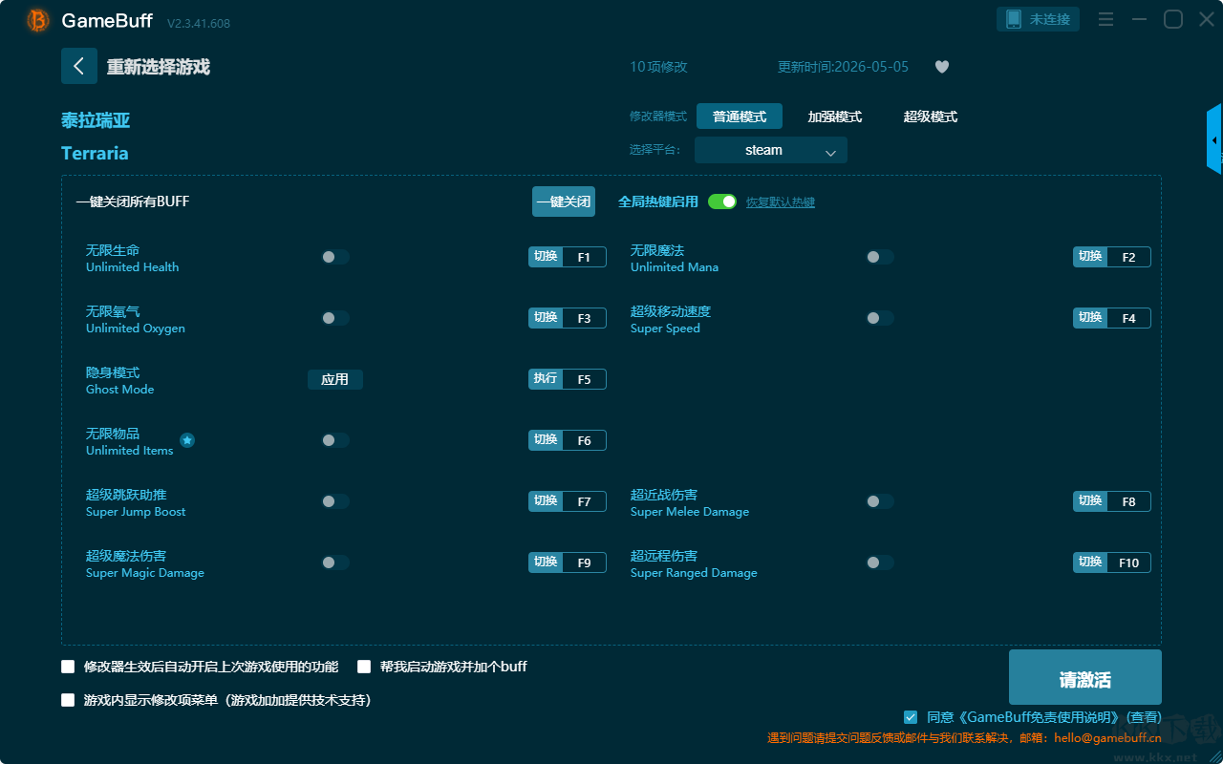
Task: Check 修改器生效后自动开启上次游戏使用的功能 checkbox
Action: 68,667
